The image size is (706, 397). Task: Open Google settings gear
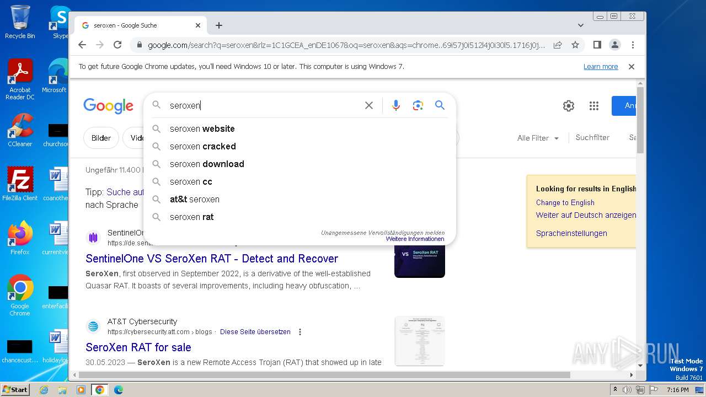pyautogui.click(x=569, y=106)
